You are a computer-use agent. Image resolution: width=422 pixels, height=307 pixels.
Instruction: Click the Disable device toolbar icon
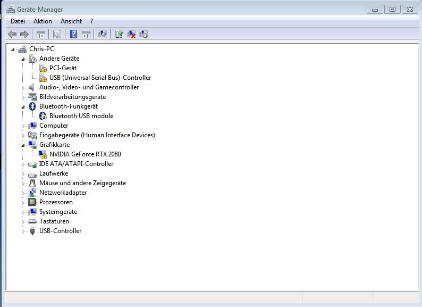(144, 34)
